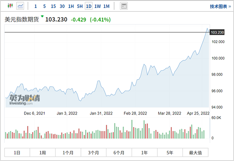Select the 1D interval
Image resolution: width=234 pixels, height=161 pixels.
pos(88,6)
